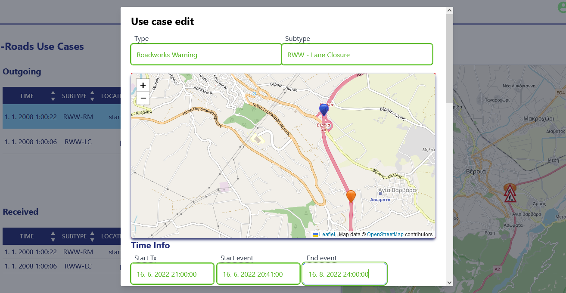Click the End event date field
Viewport: 566px width, 293px height.
344,274
